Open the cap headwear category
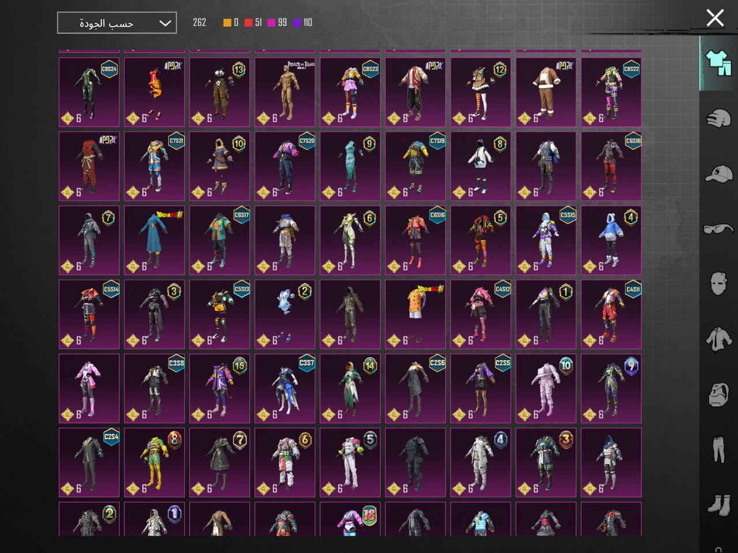Image resolution: width=738 pixels, height=553 pixels. 718,173
